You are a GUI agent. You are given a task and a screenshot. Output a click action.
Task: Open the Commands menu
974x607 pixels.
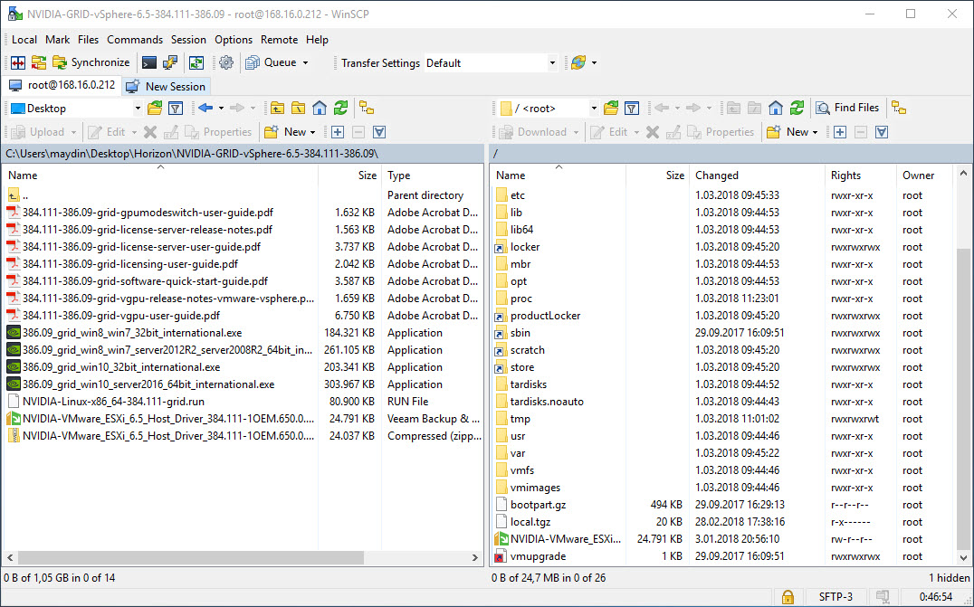[135, 40]
